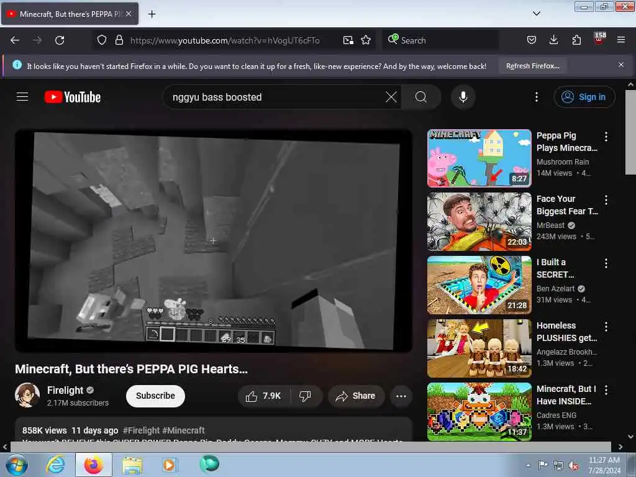Open the picture-in-picture icon in the address bar
The width and height of the screenshot is (636, 477).
click(x=348, y=40)
